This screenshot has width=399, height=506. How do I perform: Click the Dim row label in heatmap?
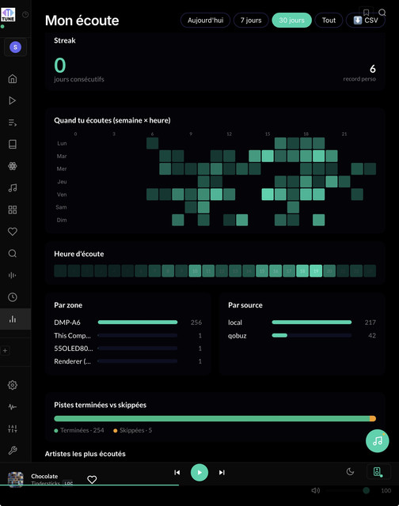62,220
